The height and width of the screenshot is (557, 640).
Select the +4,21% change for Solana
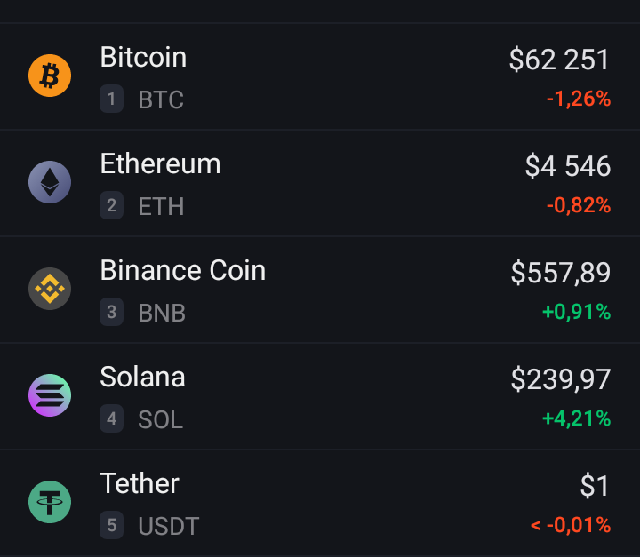(576, 418)
